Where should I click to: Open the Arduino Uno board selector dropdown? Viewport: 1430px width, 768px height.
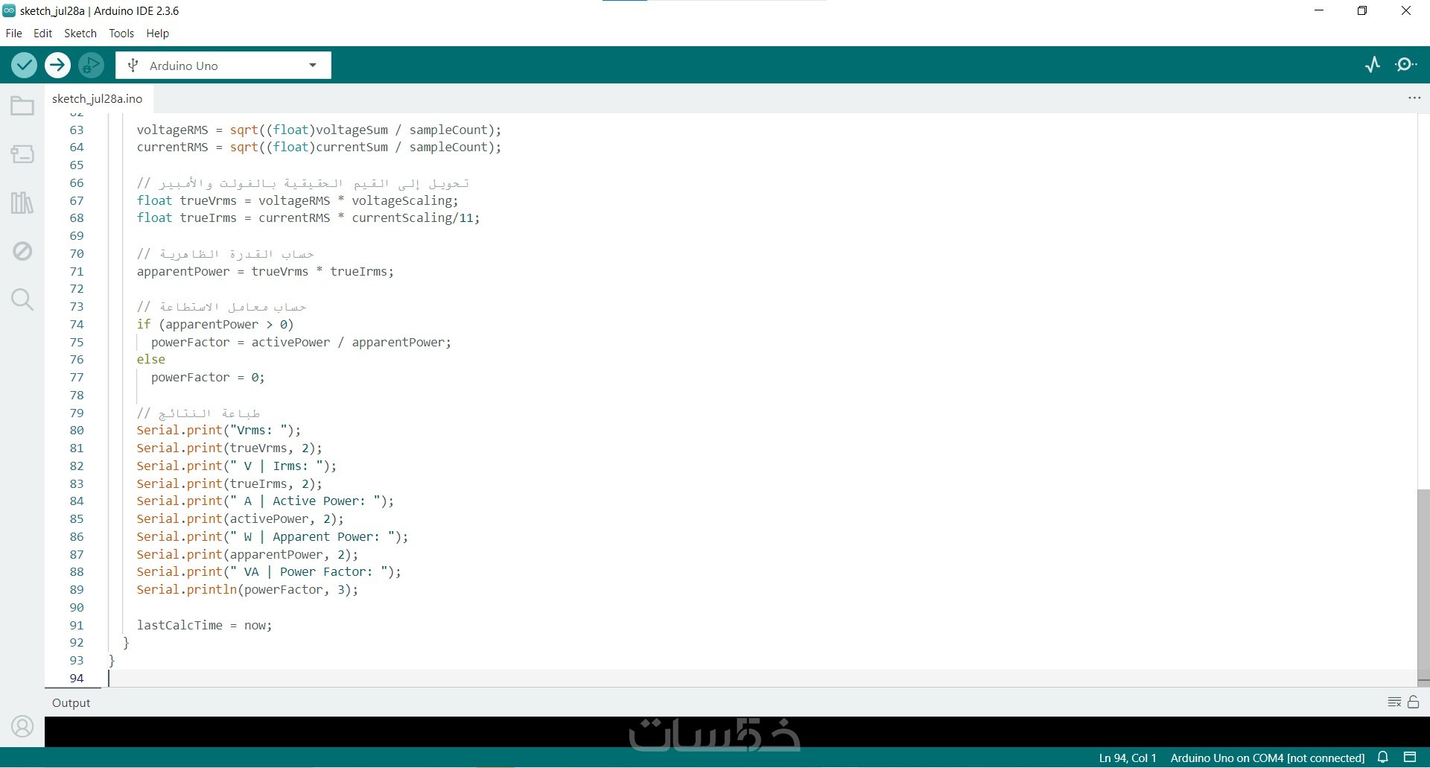pos(223,66)
